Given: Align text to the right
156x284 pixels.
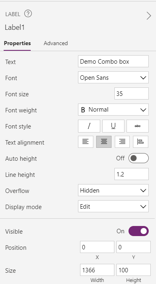Looking at the screenshot, I should [122, 142].
